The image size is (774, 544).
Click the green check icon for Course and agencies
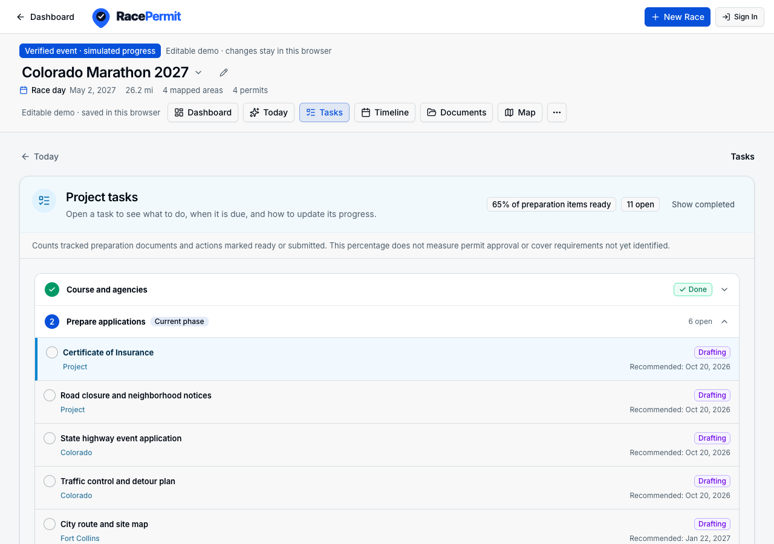click(52, 290)
